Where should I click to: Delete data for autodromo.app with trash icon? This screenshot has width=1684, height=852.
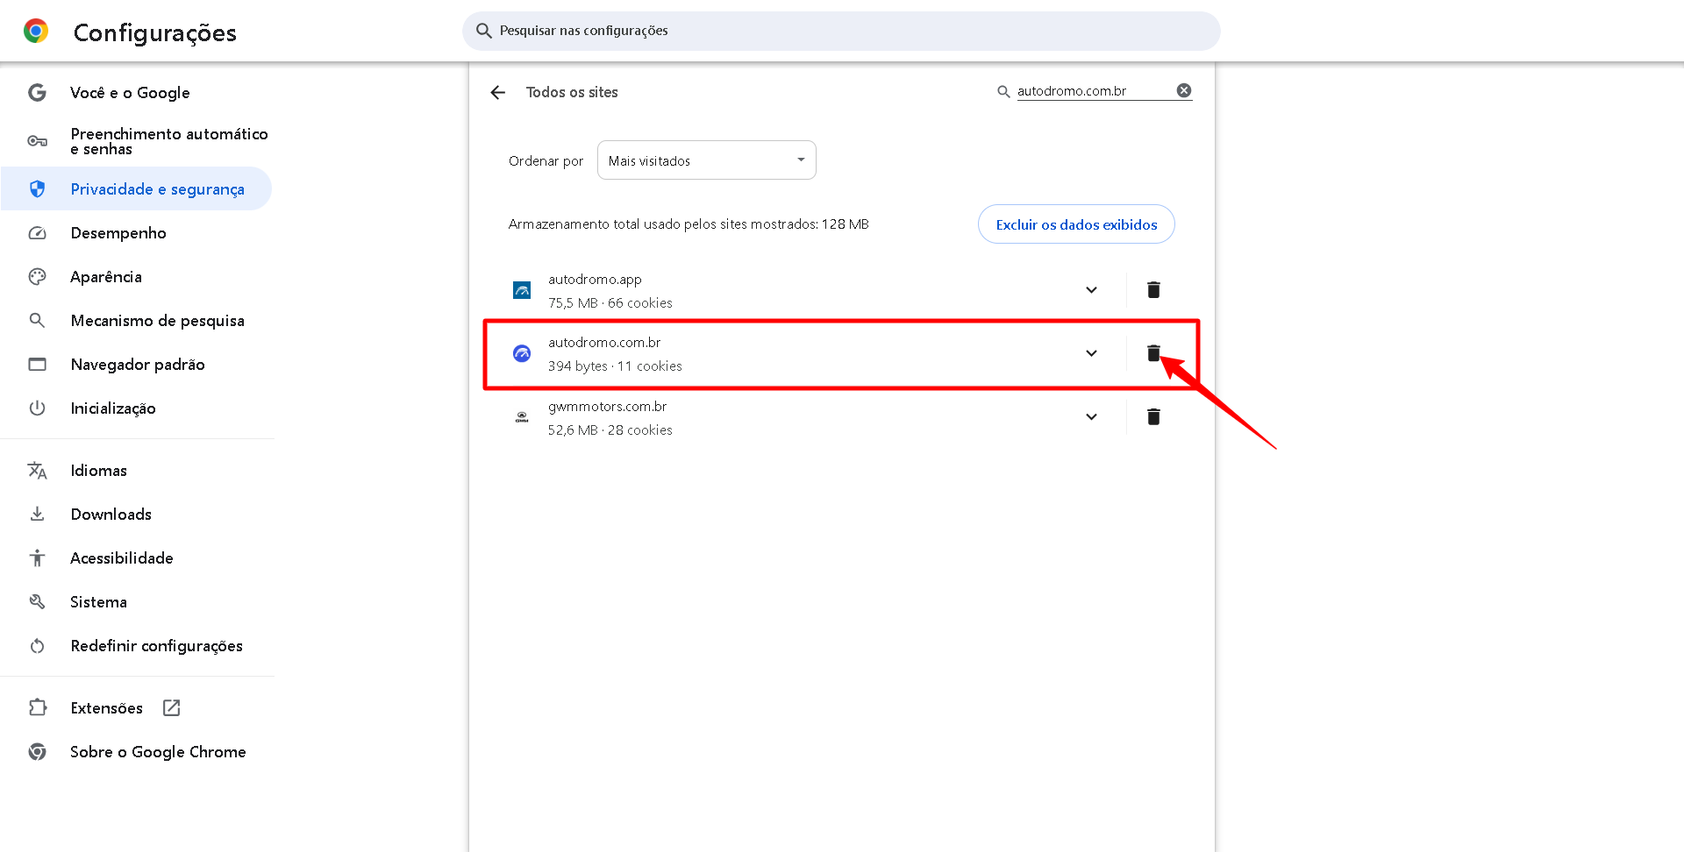click(1153, 290)
